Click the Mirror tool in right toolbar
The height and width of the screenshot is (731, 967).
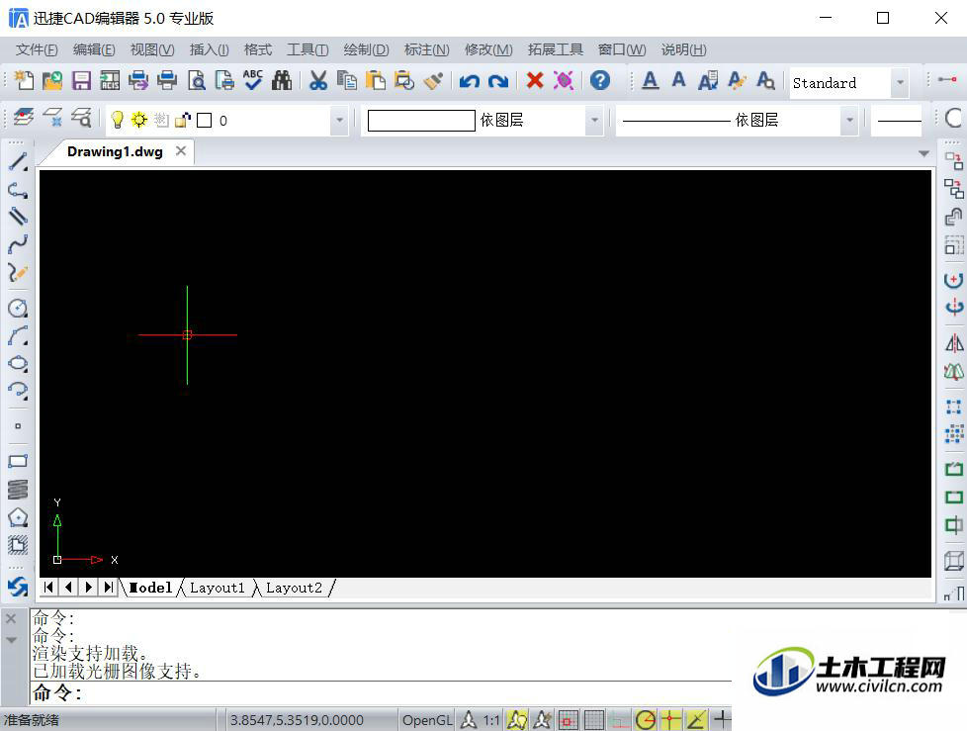click(953, 343)
